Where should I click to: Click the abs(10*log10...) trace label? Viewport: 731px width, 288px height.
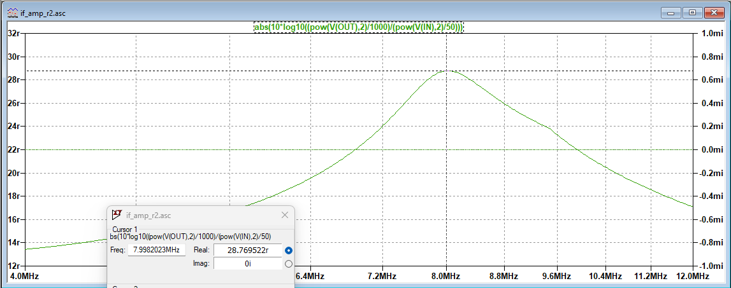point(359,27)
